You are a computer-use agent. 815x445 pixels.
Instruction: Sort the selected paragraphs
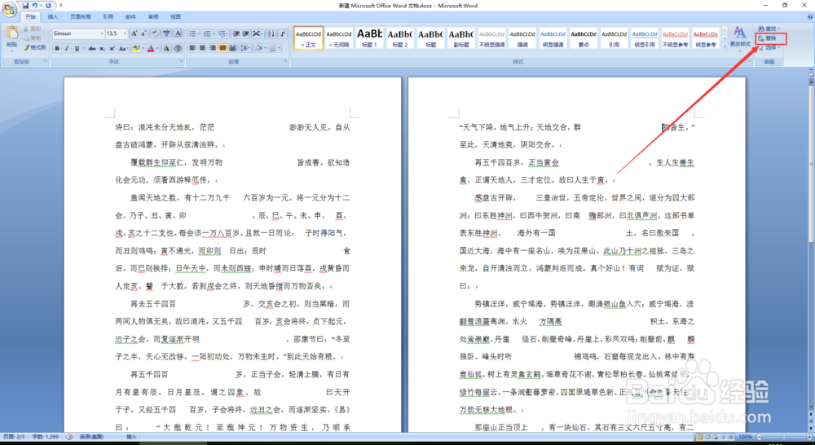(x=271, y=33)
